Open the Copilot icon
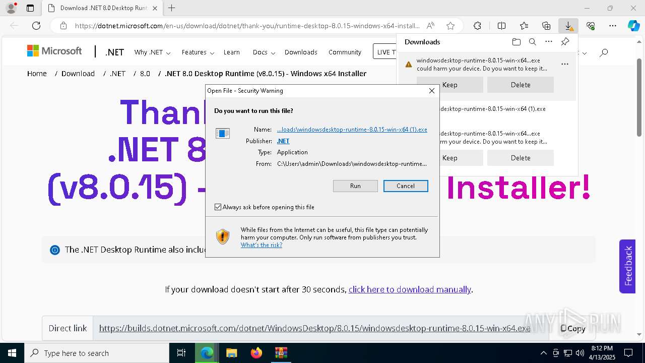The height and width of the screenshot is (363, 645). [x=633, y=26]
